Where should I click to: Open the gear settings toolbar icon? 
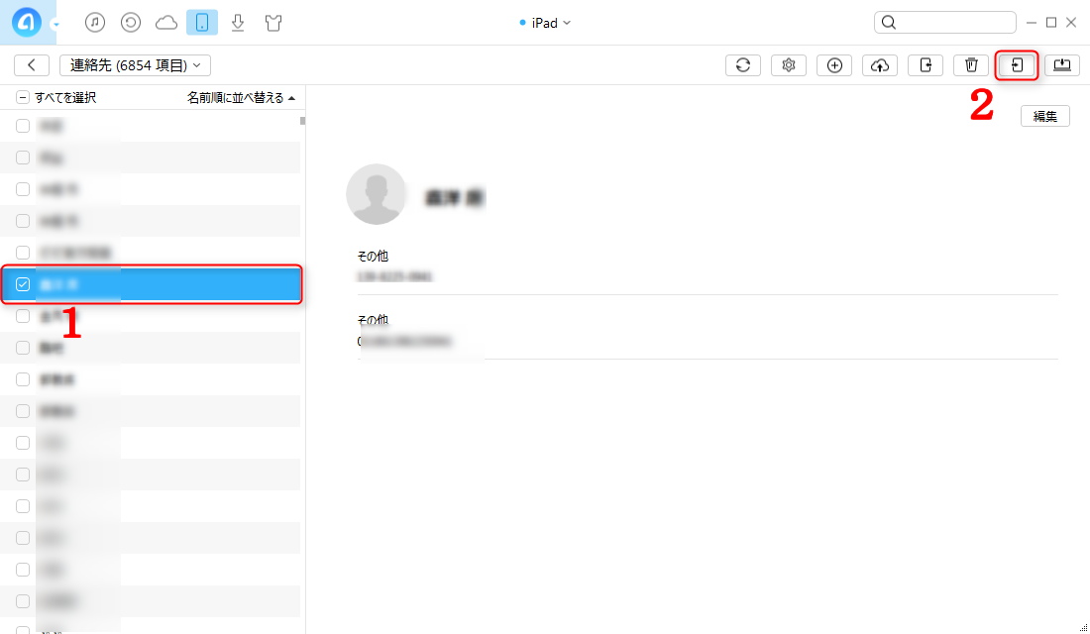tap(789, 64)
